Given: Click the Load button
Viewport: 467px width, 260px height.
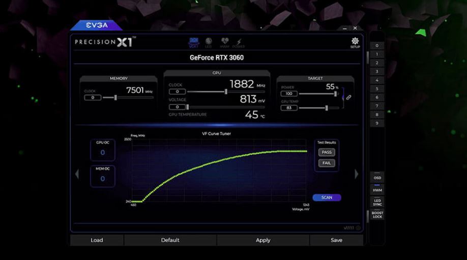Looking at the screenshot, I should [97, 240].
